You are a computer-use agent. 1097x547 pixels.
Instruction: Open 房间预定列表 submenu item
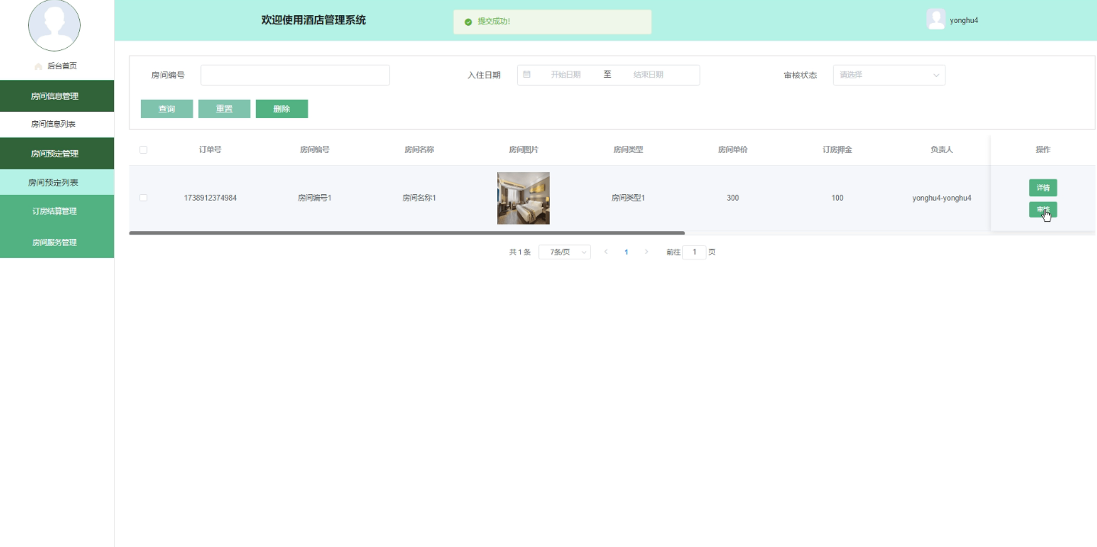[x=57, y=183]
